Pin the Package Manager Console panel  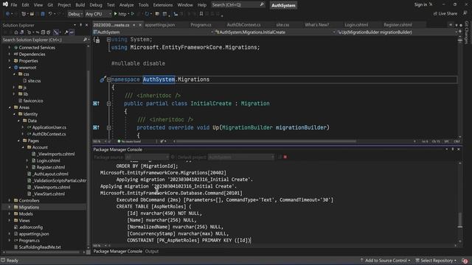click(452, 149)
